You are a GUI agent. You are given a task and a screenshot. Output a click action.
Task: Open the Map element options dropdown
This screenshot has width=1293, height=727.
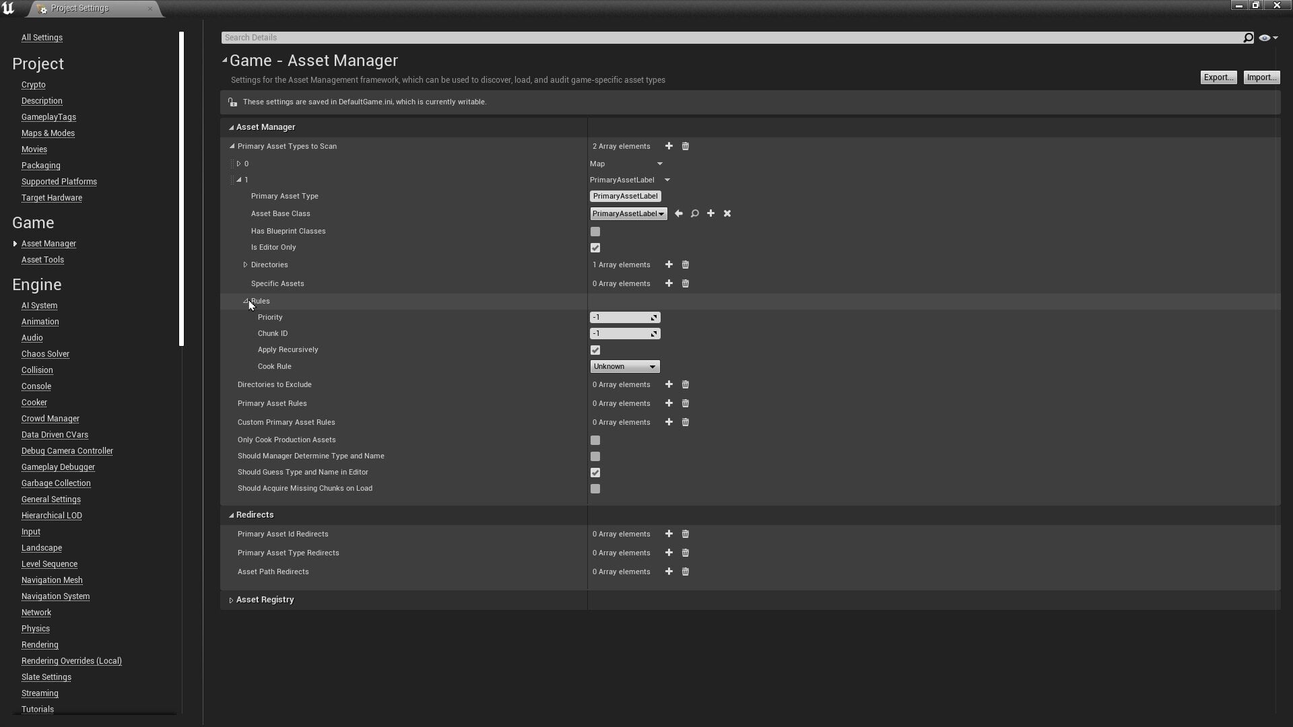660,164
